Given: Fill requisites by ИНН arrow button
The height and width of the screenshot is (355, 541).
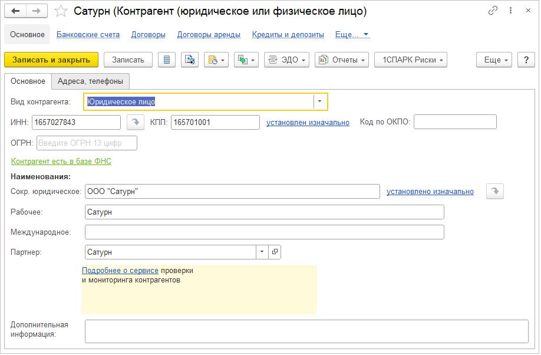Looking at the screenshot, I should [x=136, y=122].
